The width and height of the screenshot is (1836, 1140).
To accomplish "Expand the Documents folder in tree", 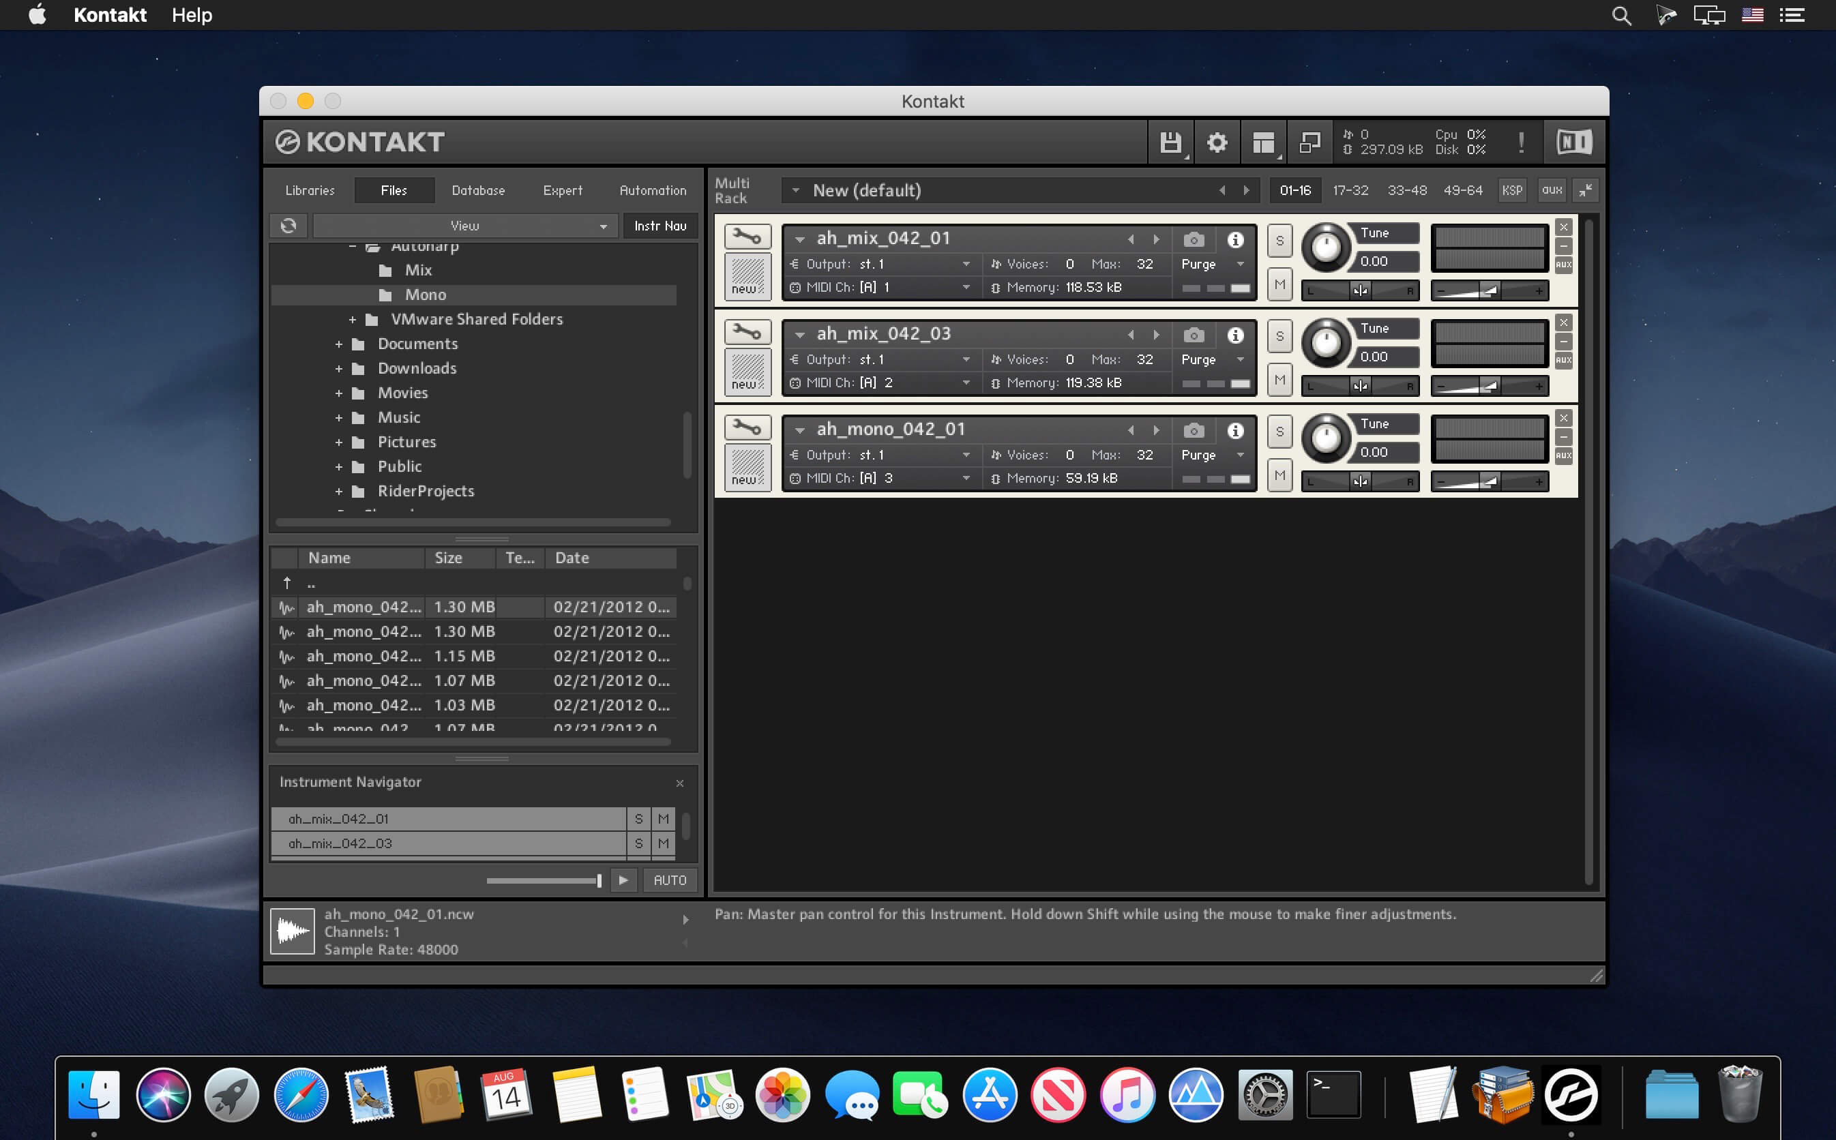I will tap(338, 344).
